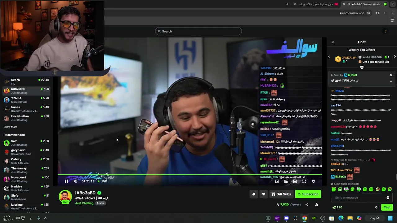Open chat settings gear icon
Viewport: 397px width, 223px height.
376,207
